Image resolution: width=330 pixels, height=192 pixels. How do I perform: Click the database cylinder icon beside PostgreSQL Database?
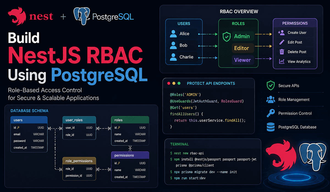tap(271, 127)
